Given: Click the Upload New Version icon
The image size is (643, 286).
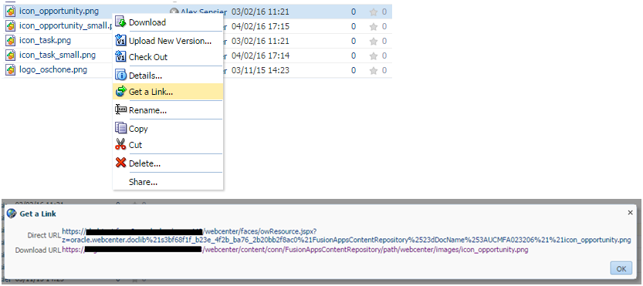Looking at the screenshot, I should click(120, 41).
